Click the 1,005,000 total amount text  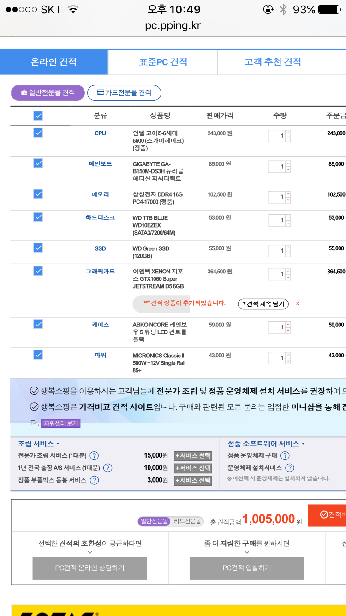(x=269, y=519)
